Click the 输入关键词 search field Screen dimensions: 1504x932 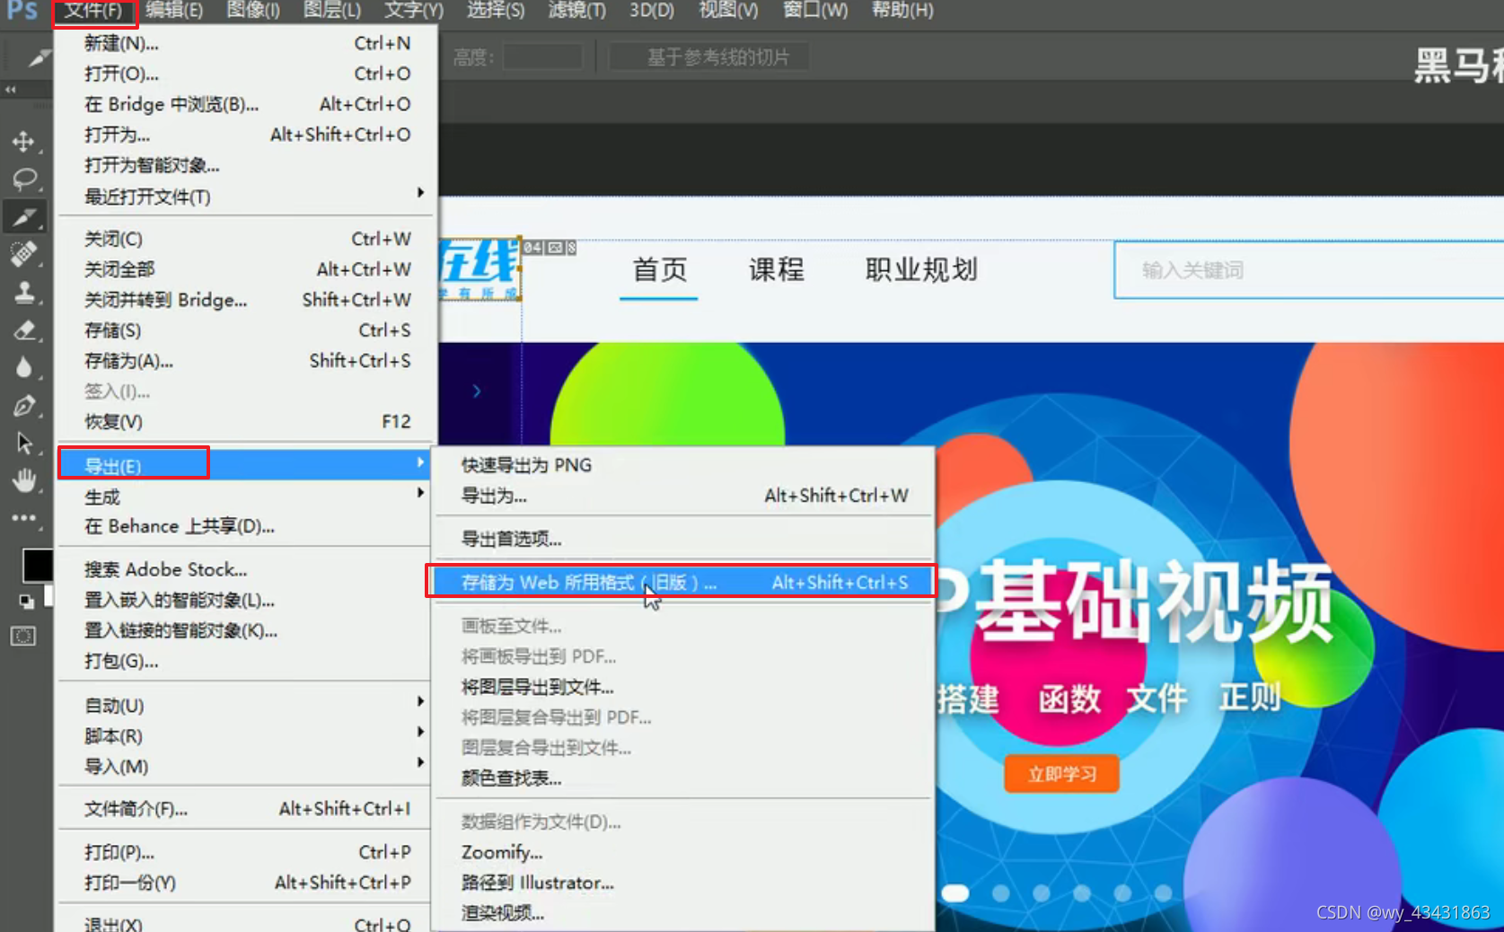(x=1308, y=269)
